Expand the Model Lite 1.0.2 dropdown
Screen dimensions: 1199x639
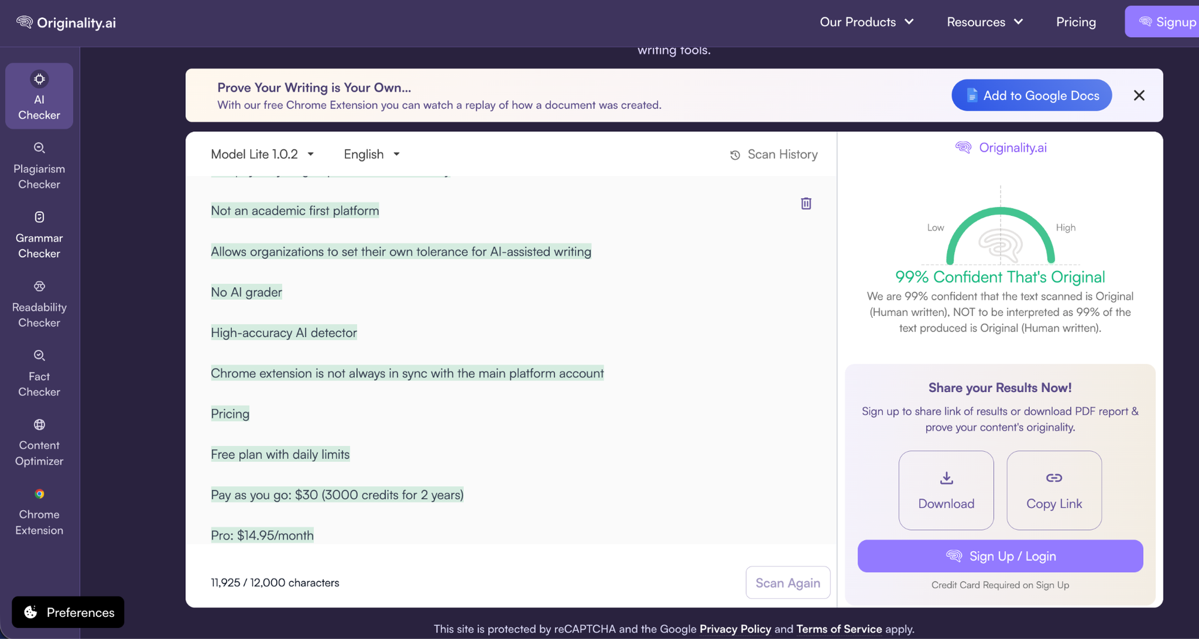(263, 154)
